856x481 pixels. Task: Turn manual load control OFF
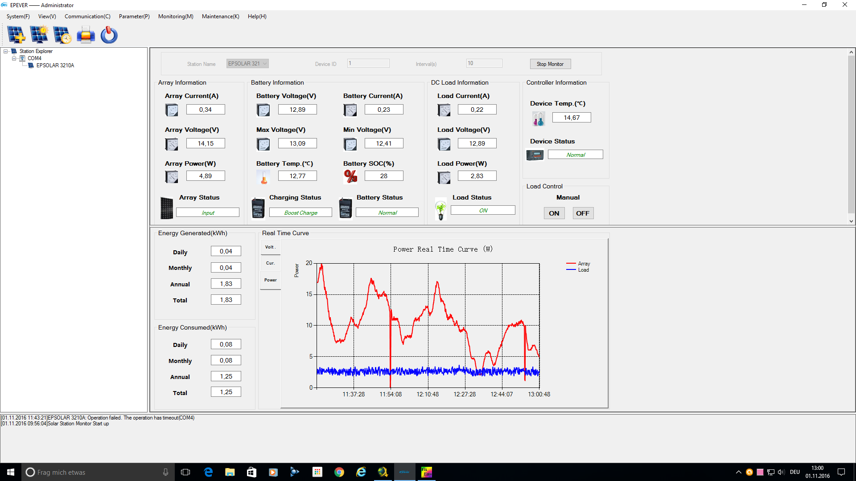pyautogui.click(x=582, y=213)
